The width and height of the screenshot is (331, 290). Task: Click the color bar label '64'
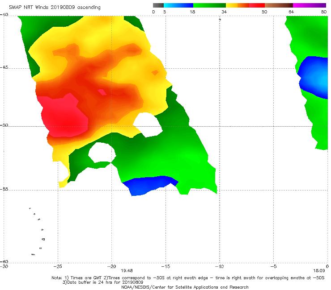click(291, 12)
